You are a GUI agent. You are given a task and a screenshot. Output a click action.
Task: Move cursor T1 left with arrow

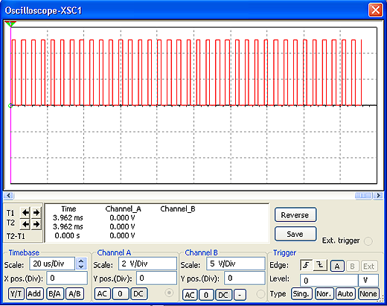25,212
